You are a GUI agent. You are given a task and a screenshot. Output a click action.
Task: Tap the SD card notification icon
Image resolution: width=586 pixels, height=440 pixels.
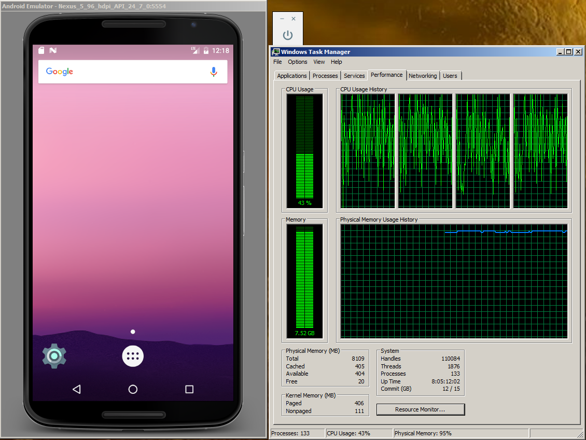click(41, 50)
